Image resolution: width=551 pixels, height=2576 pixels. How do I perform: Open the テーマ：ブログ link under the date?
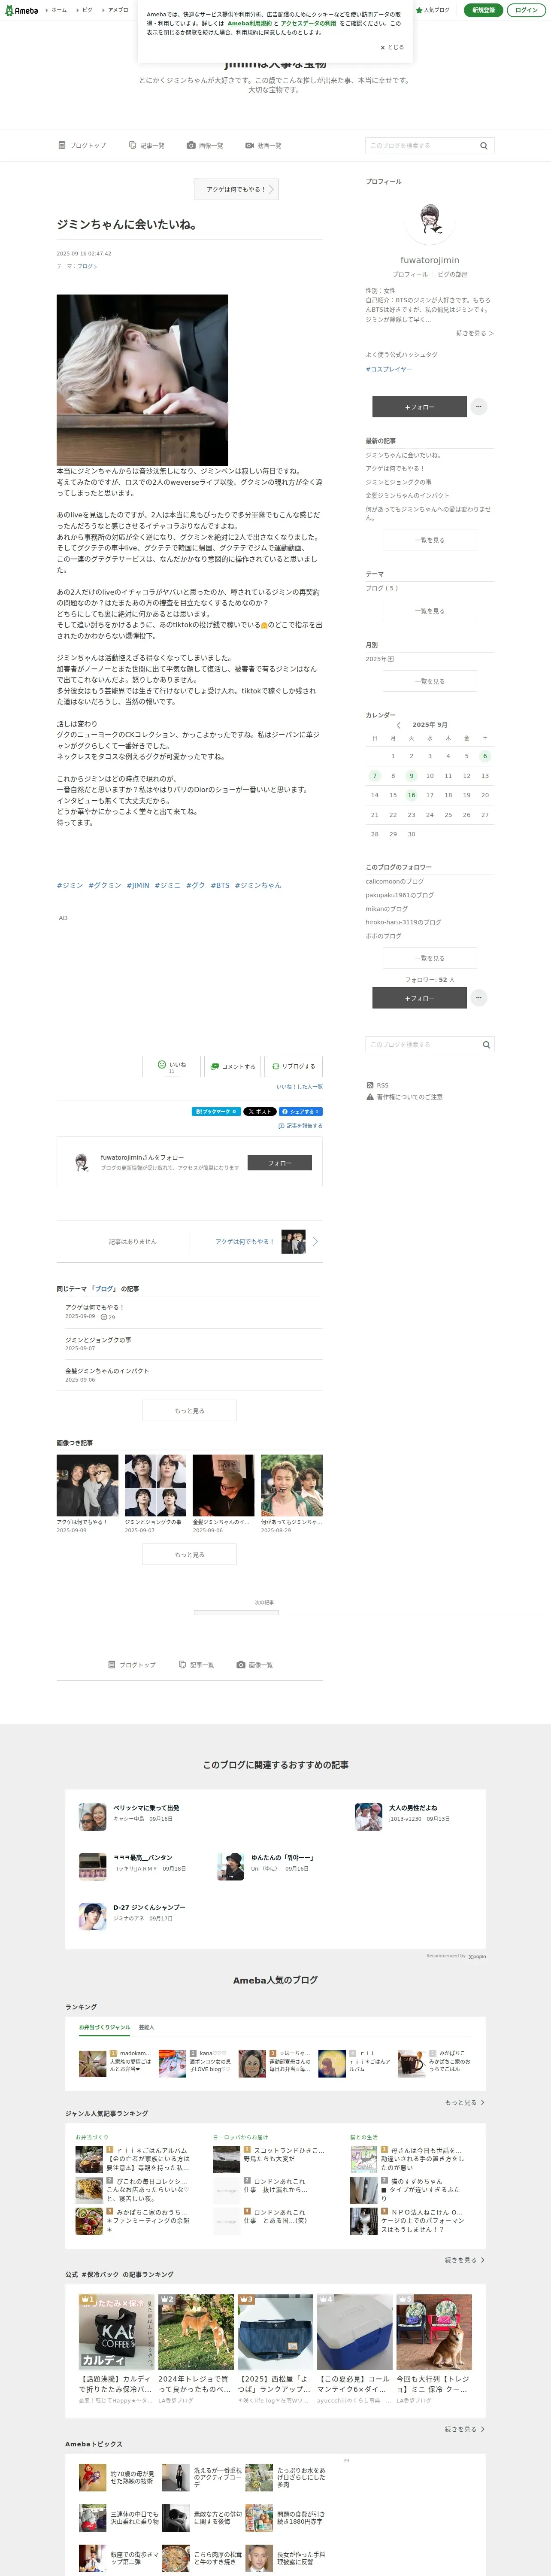[x=77, y=266]
